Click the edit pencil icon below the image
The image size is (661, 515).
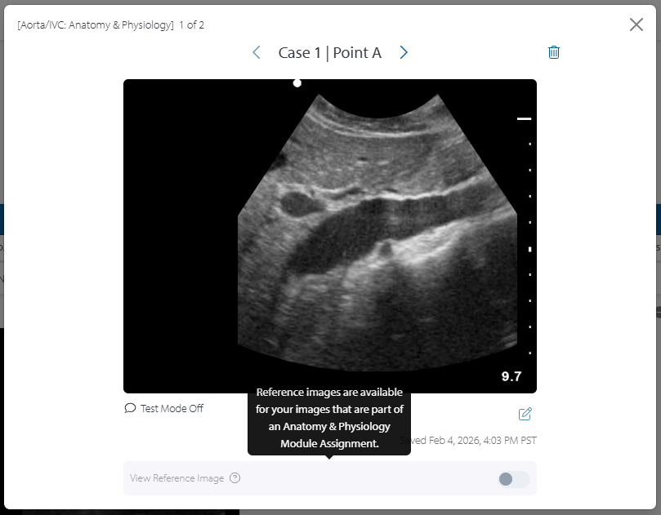[525, 414]
